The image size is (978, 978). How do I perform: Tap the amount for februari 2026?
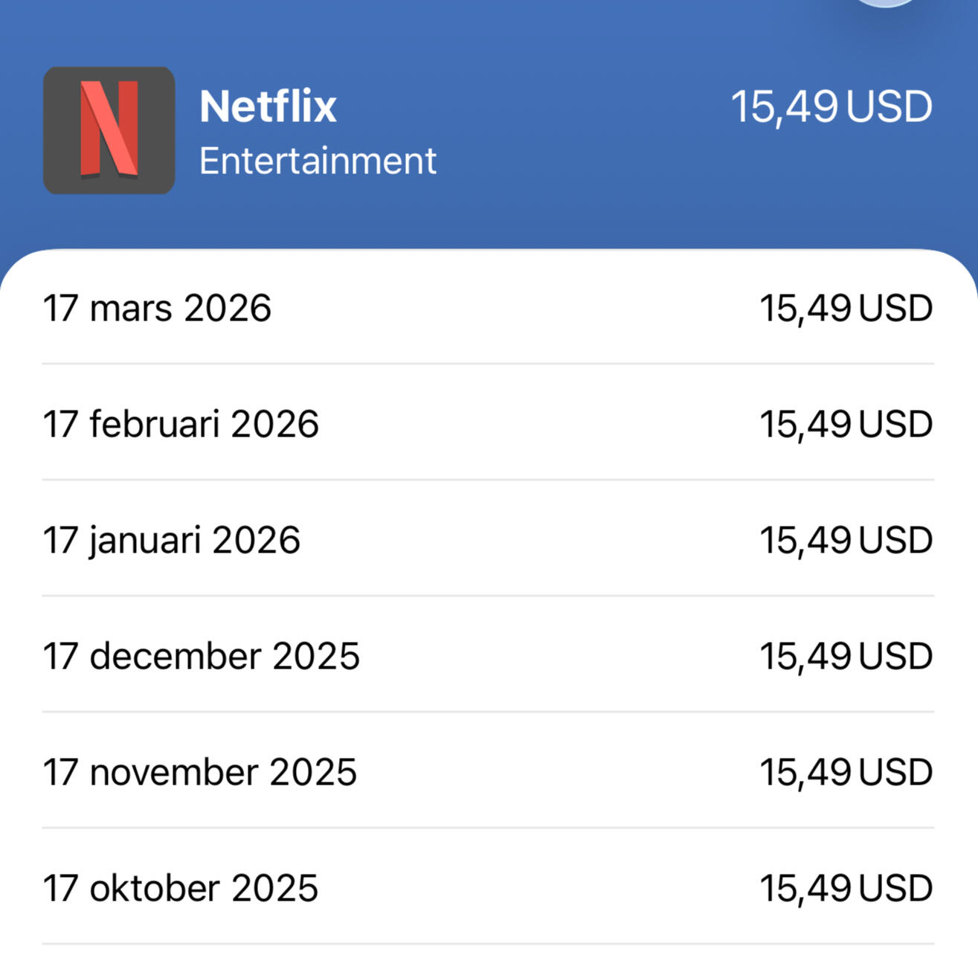[x=846, y=424]
